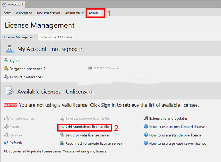Click the Sign in user icon

click(x=6, y=60)
